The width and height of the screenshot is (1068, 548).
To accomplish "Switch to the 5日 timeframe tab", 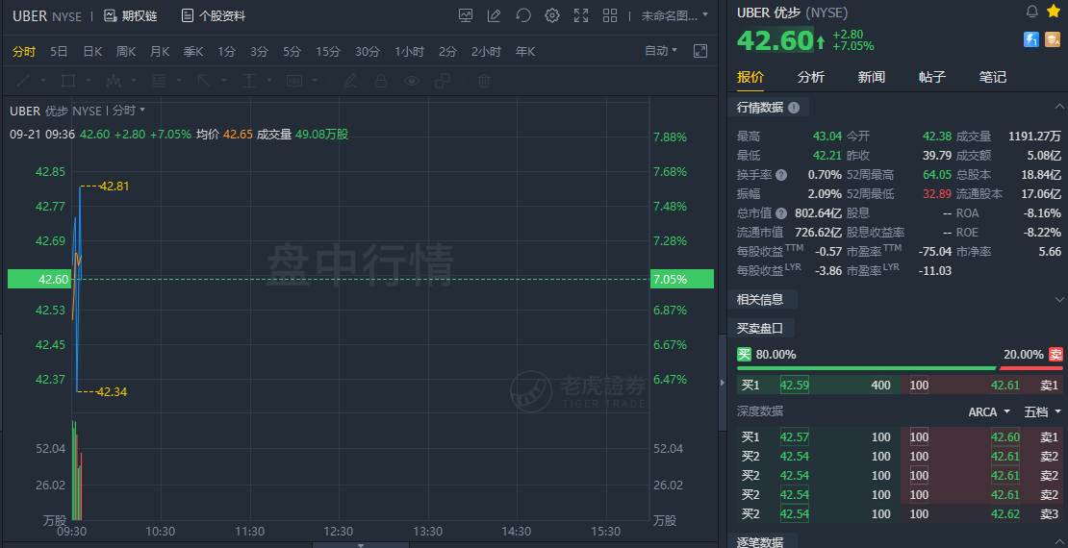I will click(x=59, y=51).
